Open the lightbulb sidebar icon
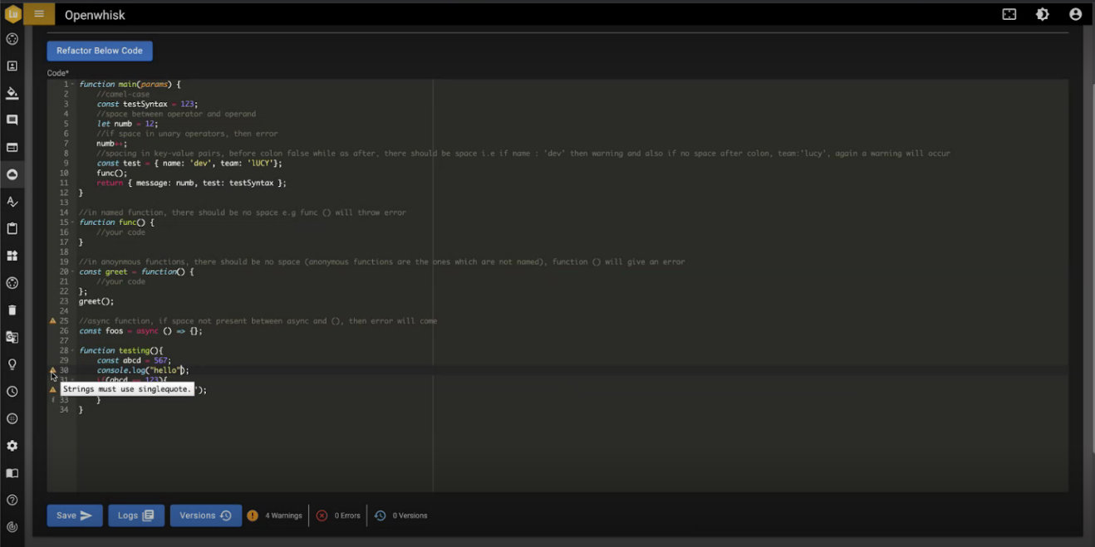The height and width of the screenshot is (547, 1095). point(12,364)
